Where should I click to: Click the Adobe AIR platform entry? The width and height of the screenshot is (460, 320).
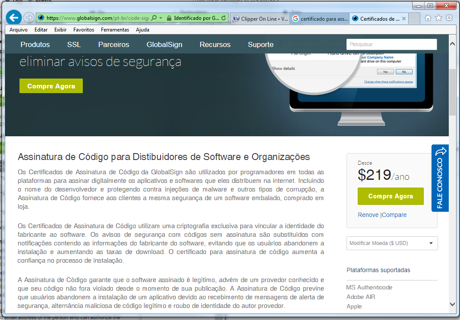point(361,297)
